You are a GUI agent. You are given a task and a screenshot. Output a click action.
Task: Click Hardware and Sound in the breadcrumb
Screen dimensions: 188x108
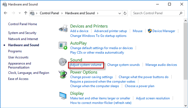pyautogui.click(x=80, y=13)
